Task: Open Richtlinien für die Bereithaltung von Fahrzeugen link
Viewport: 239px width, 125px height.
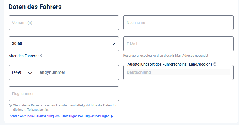Action: coord(59,116)
